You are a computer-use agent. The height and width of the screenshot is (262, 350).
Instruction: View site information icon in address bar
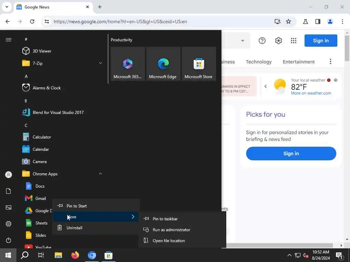46,21
